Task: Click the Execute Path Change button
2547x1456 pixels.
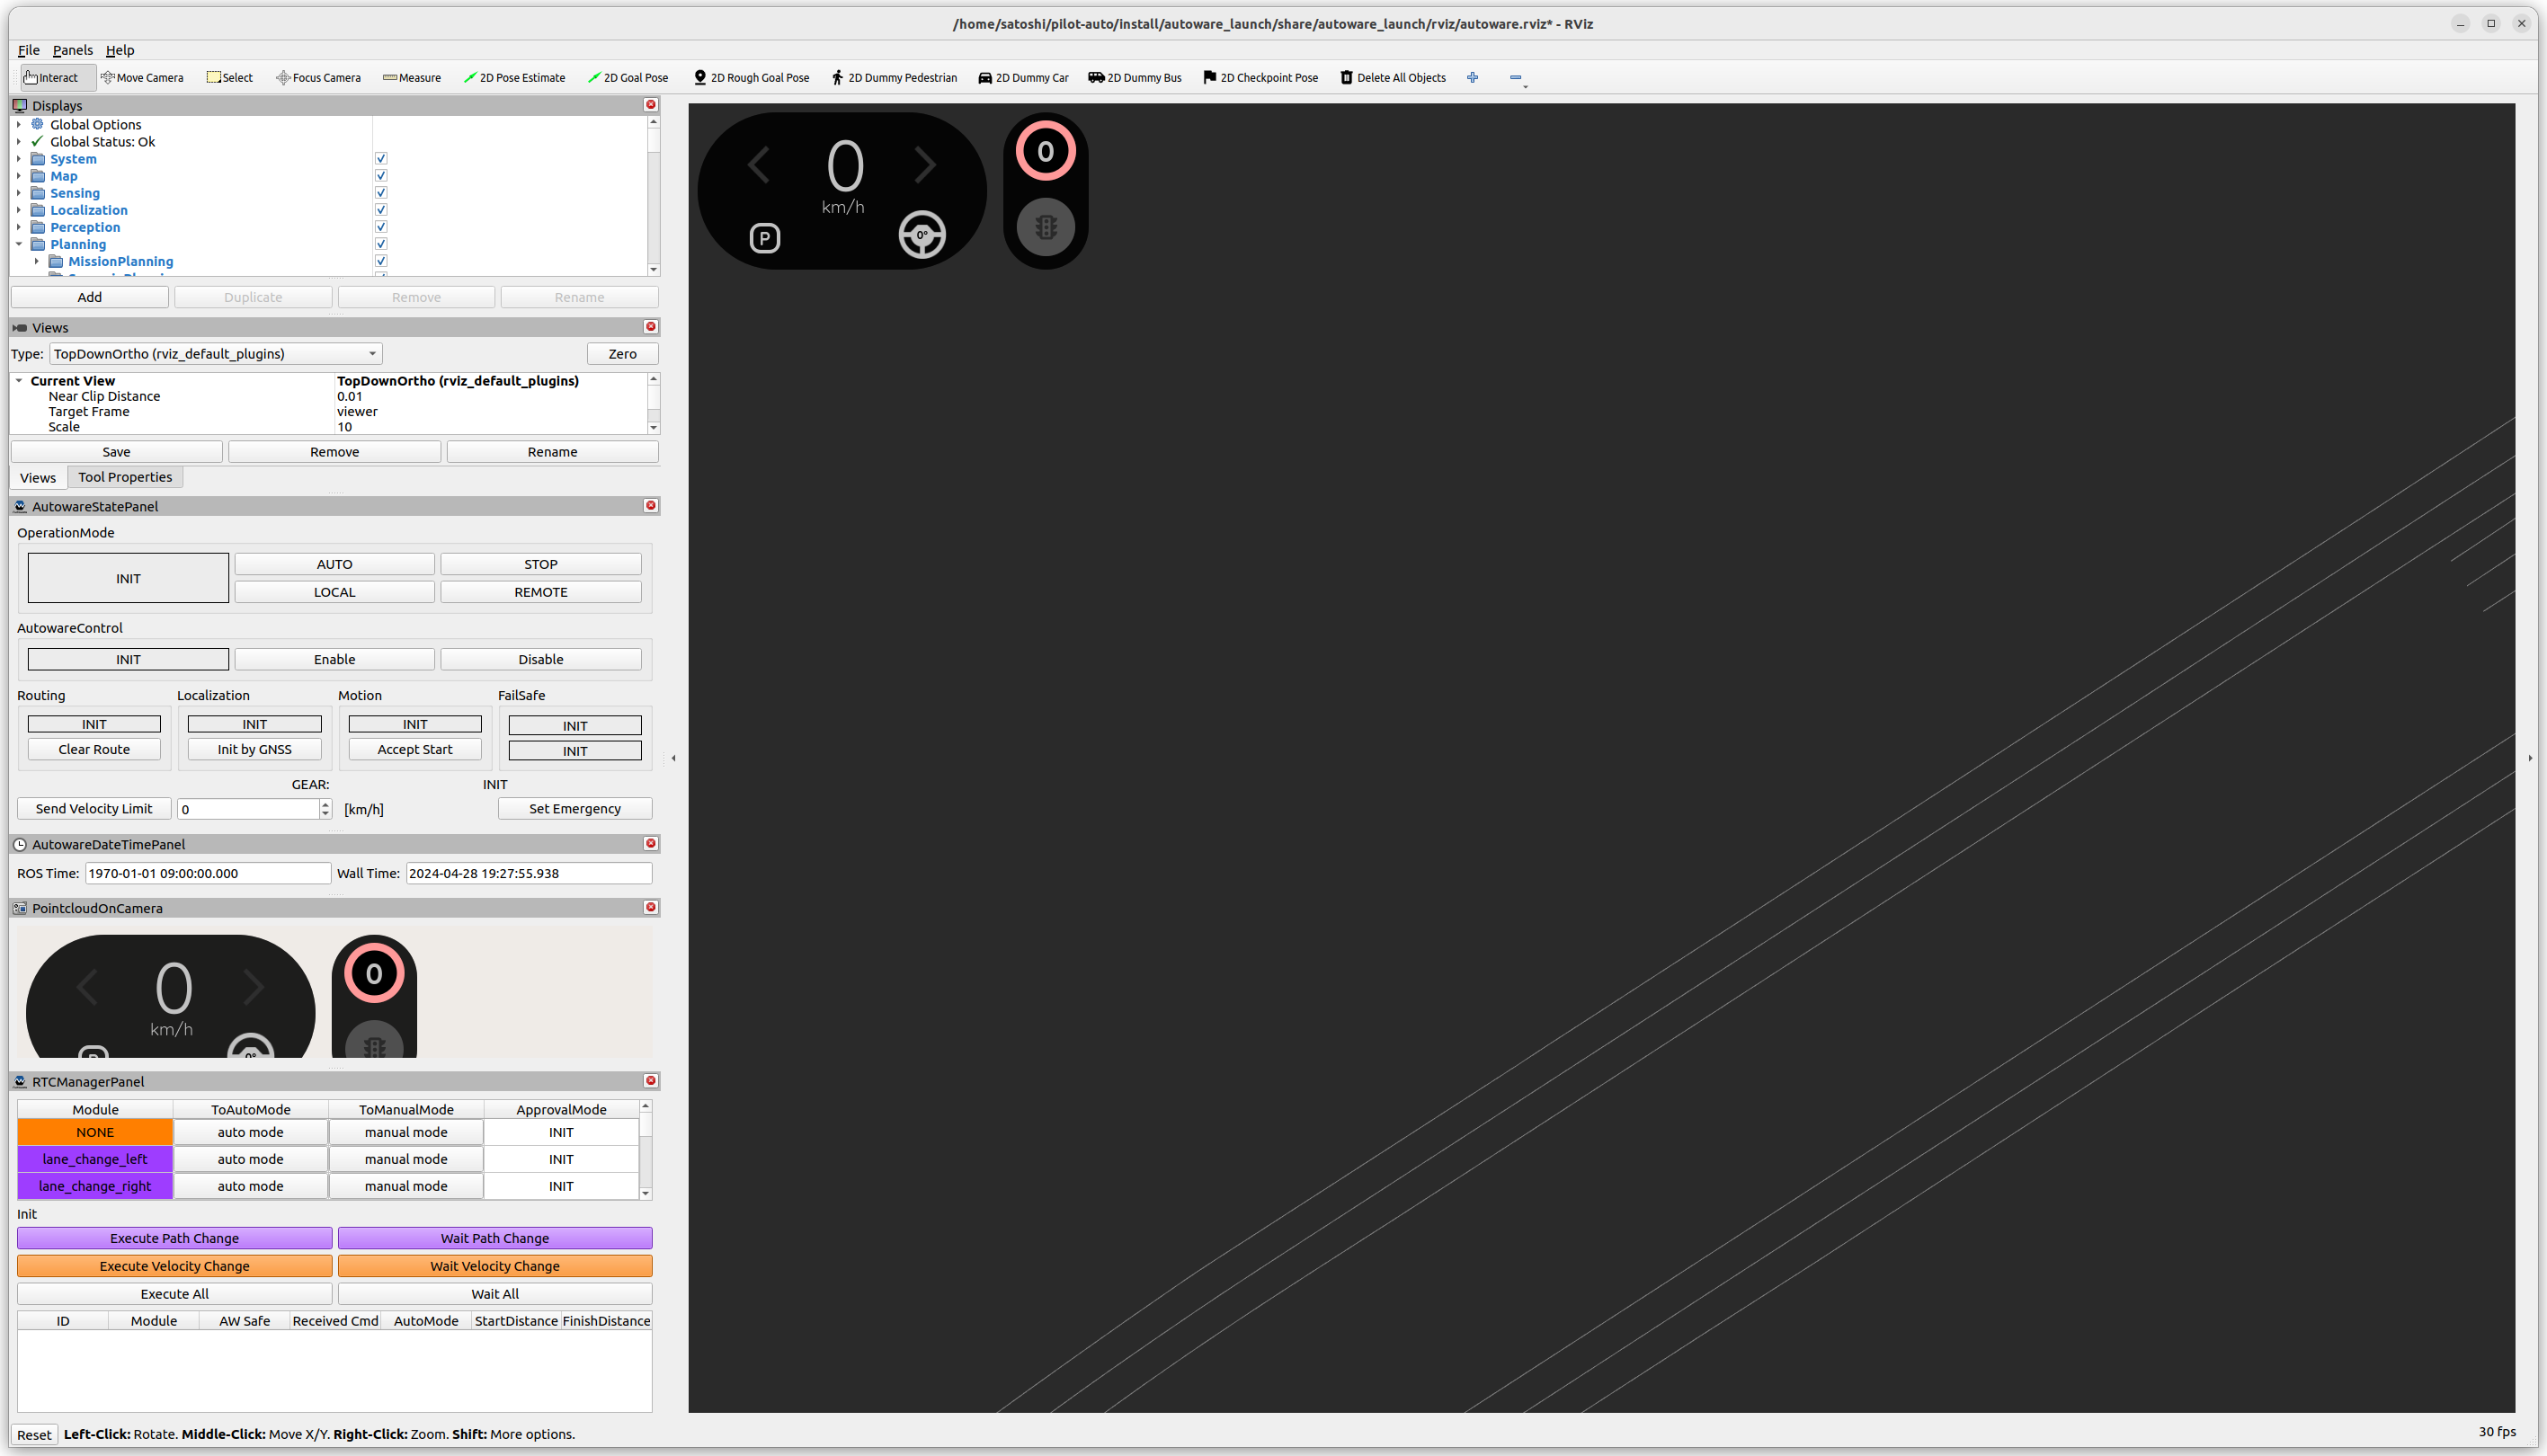Action: point(174,1238)
